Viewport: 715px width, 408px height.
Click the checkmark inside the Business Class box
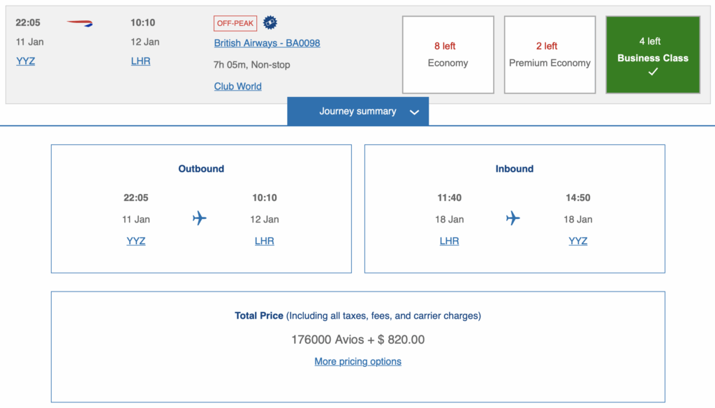(652, 72)
